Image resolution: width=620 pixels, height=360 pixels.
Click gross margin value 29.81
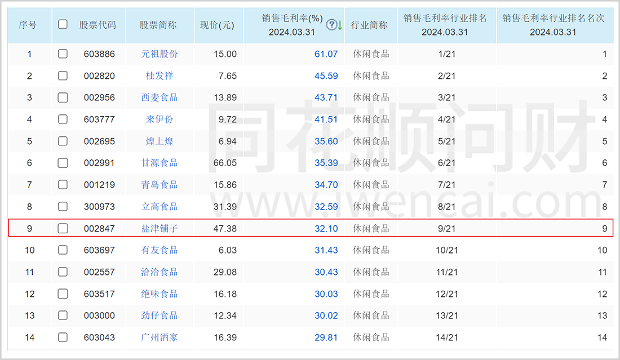click(326, 337)
